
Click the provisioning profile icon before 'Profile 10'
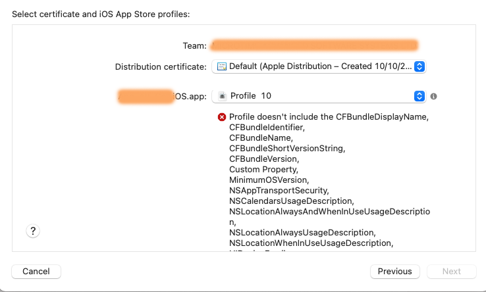coord(222,96)
